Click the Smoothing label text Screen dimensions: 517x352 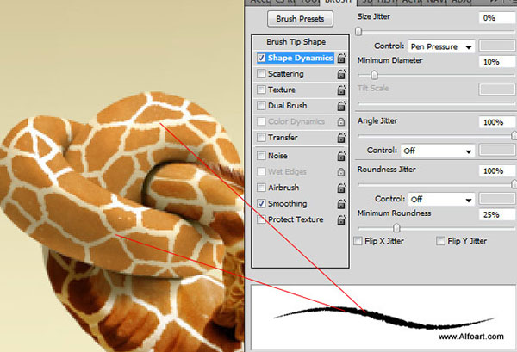click(x=288, y=204)
